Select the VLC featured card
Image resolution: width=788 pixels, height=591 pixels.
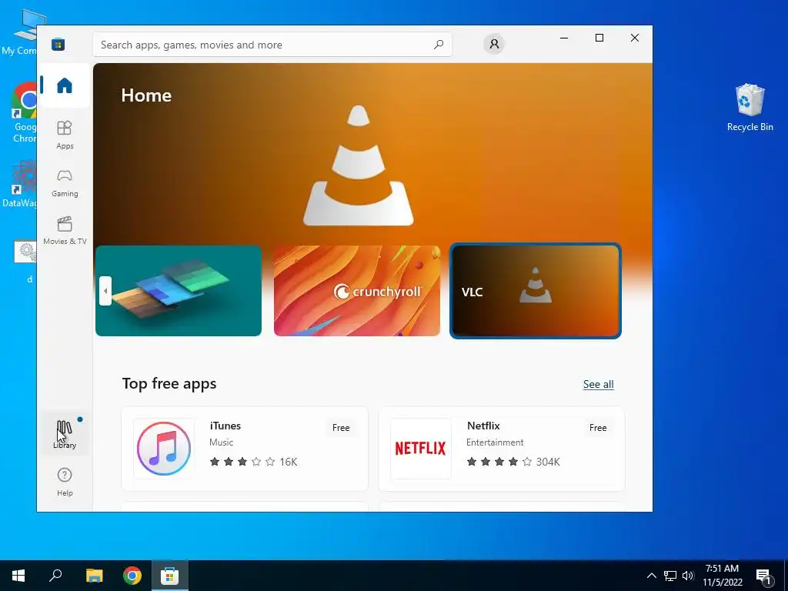(x=536, y=291)
